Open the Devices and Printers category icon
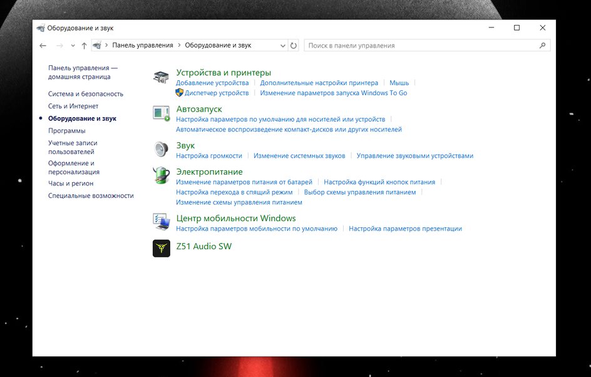The height and width of the screenshot is (377, 591). [162, 77]
